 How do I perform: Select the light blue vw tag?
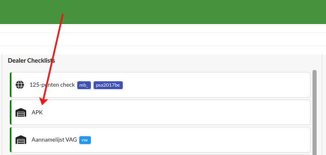click(85, 140)
